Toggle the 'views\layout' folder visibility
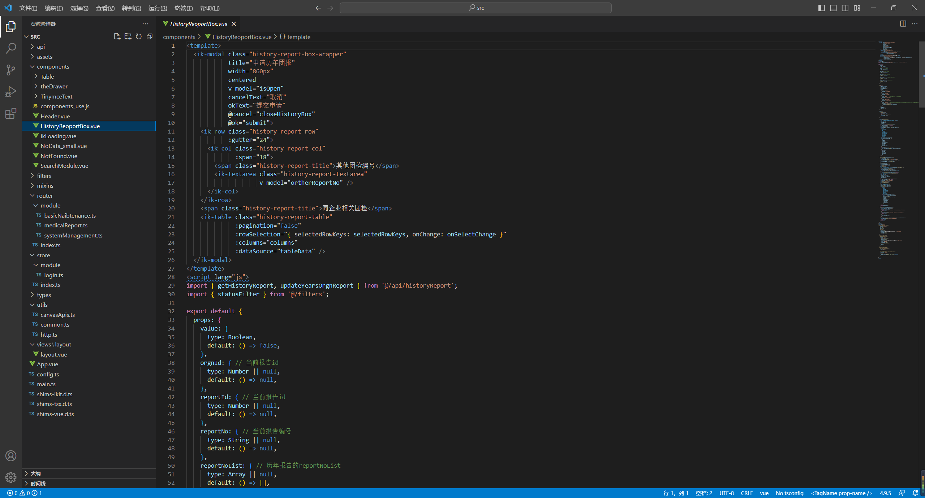This screenshot has height=498, width=925. 53,344
